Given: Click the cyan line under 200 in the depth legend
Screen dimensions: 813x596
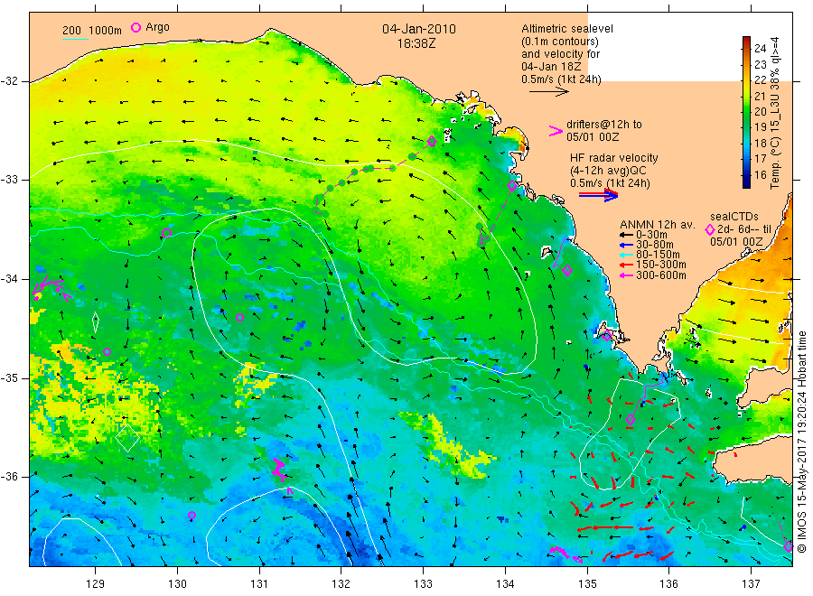Looking at the screenshot, I should coord(75,39).
